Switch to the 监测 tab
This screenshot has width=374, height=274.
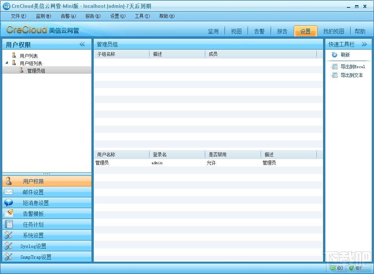[213, 31]
